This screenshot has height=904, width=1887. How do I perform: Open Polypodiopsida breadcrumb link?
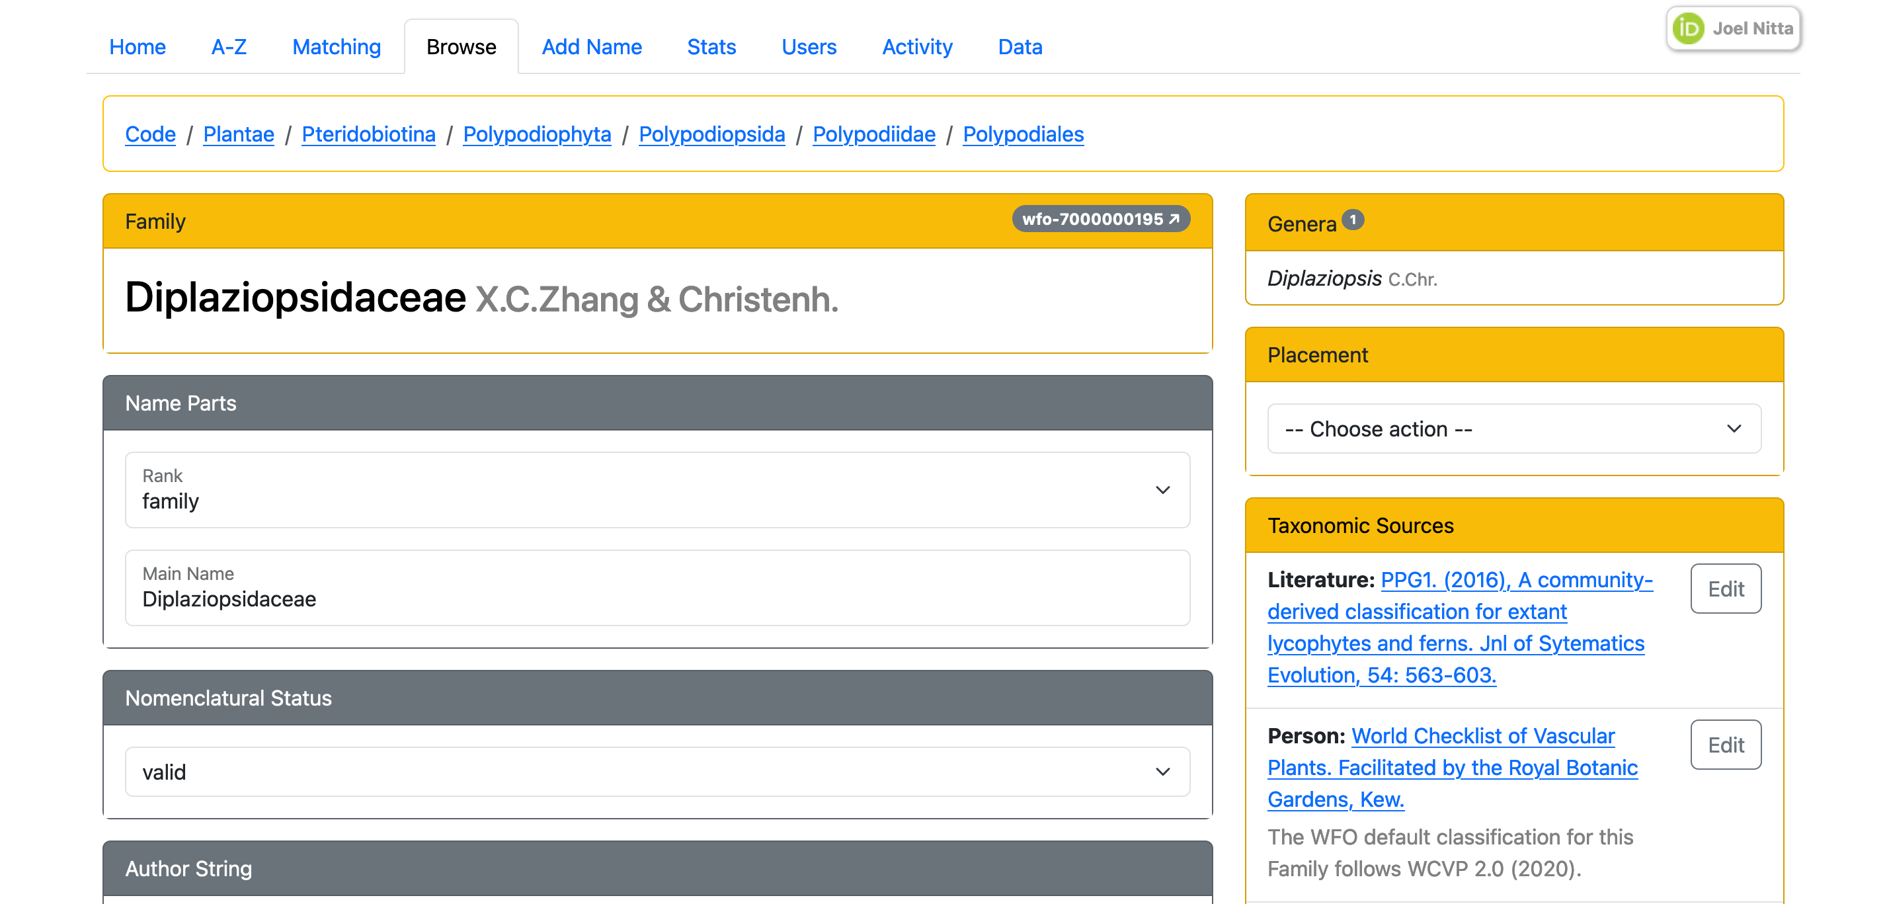point(711,134)
